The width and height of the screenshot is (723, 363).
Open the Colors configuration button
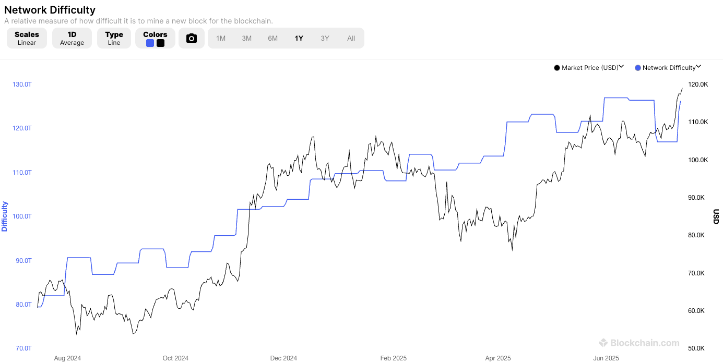coord(155,38)
